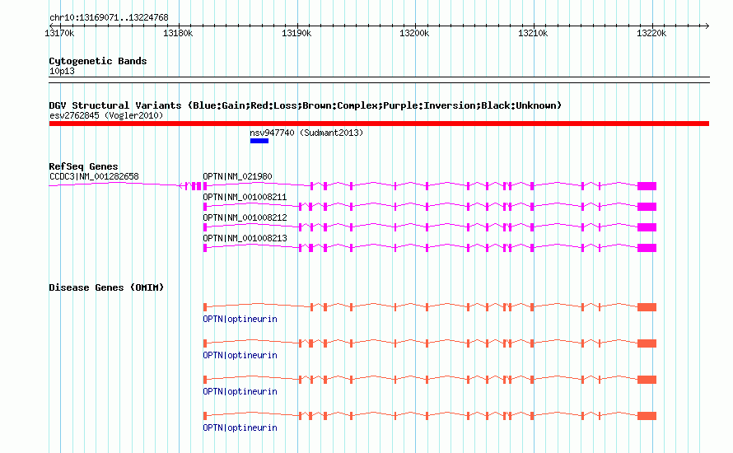Click the 13180k ruler position label

178,33
